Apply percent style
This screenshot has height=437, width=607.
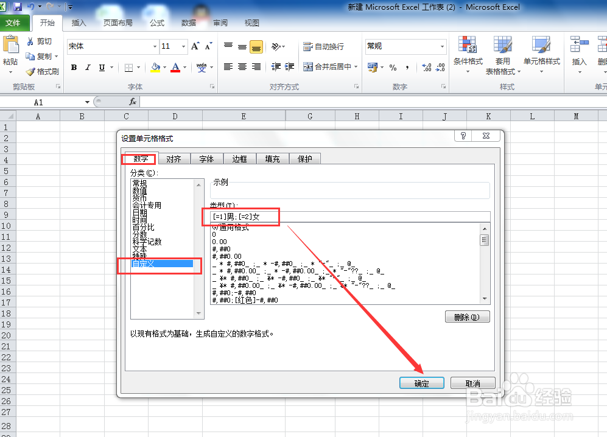(x=393, y=68)
